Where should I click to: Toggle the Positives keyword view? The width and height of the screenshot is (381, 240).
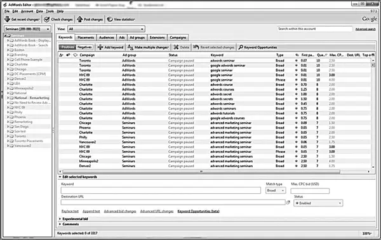pos(67,47)
